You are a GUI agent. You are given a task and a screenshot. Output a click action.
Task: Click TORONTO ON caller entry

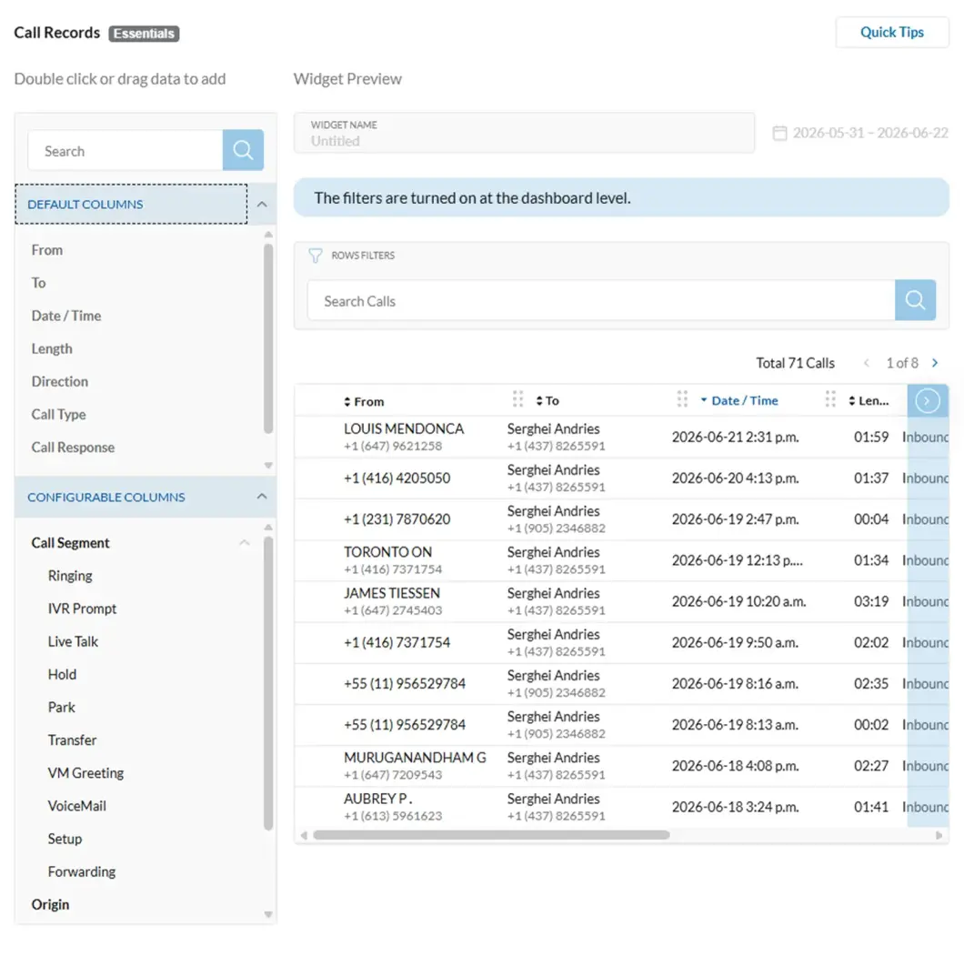click(x=387, y=552)
